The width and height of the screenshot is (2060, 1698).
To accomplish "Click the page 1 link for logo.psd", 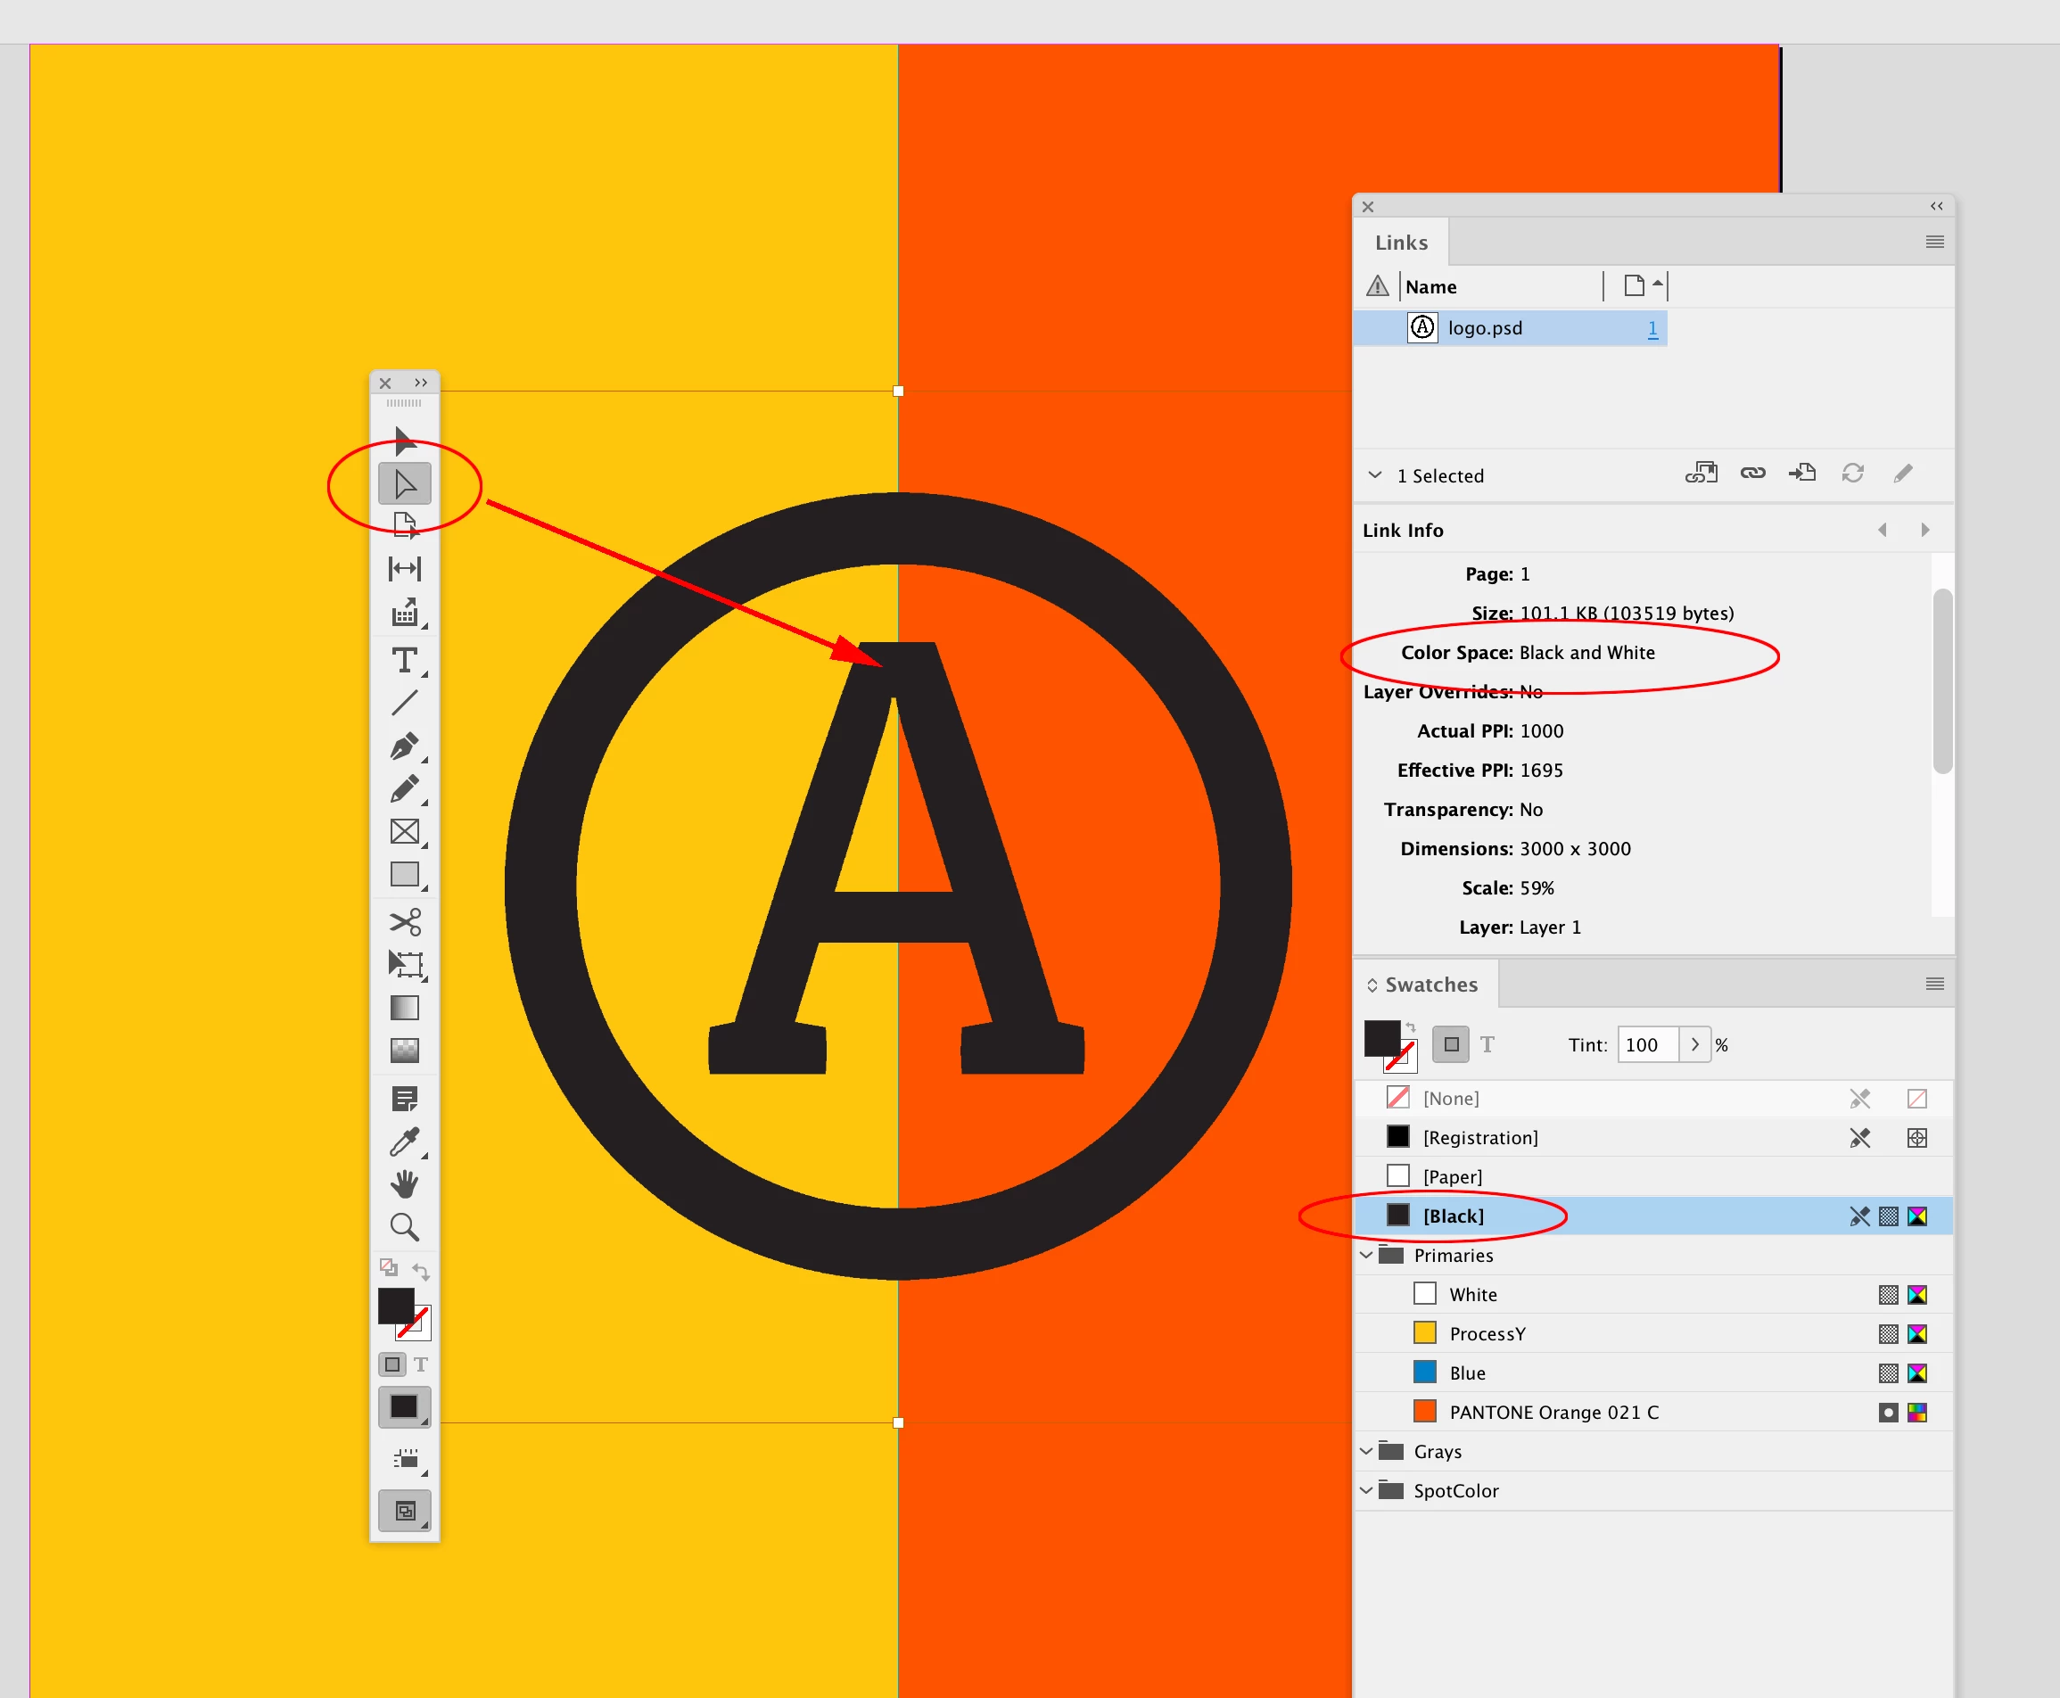I will pos(1652,329).
